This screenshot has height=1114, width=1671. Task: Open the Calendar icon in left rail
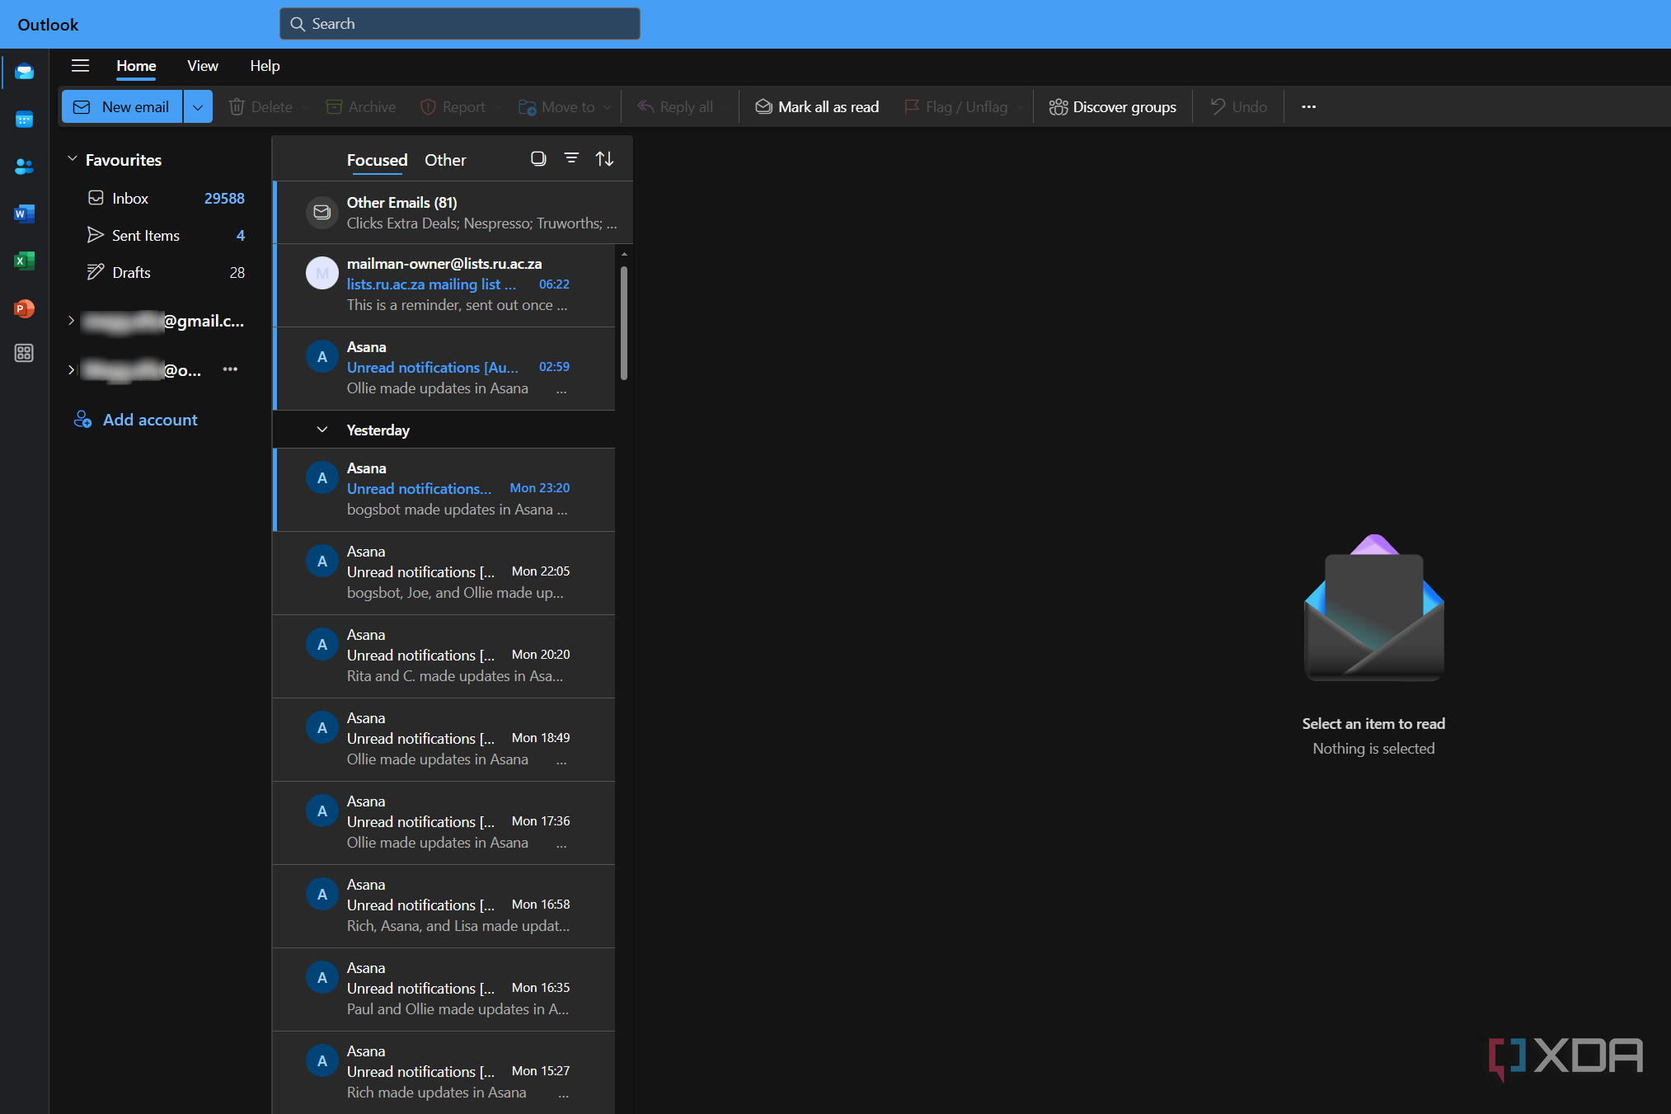(24, 120)
